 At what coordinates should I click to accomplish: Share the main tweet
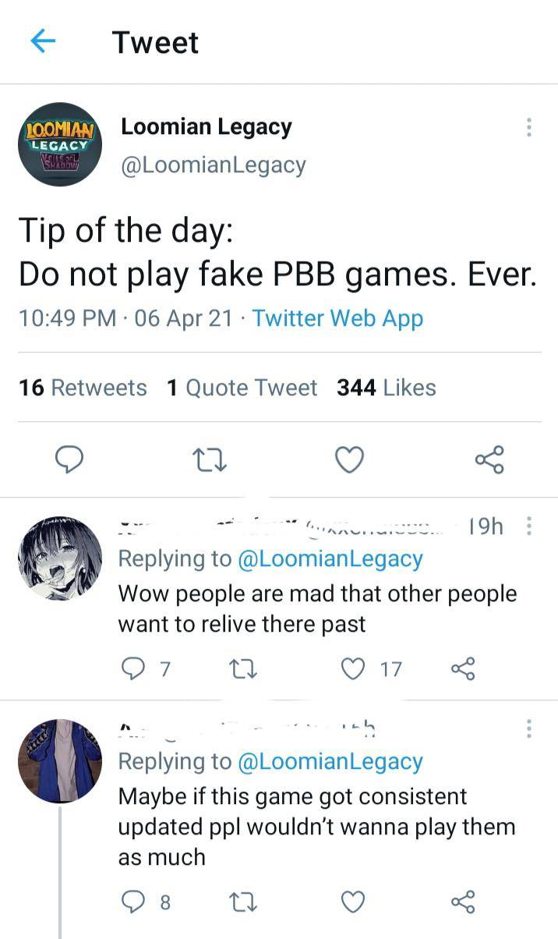489,460
